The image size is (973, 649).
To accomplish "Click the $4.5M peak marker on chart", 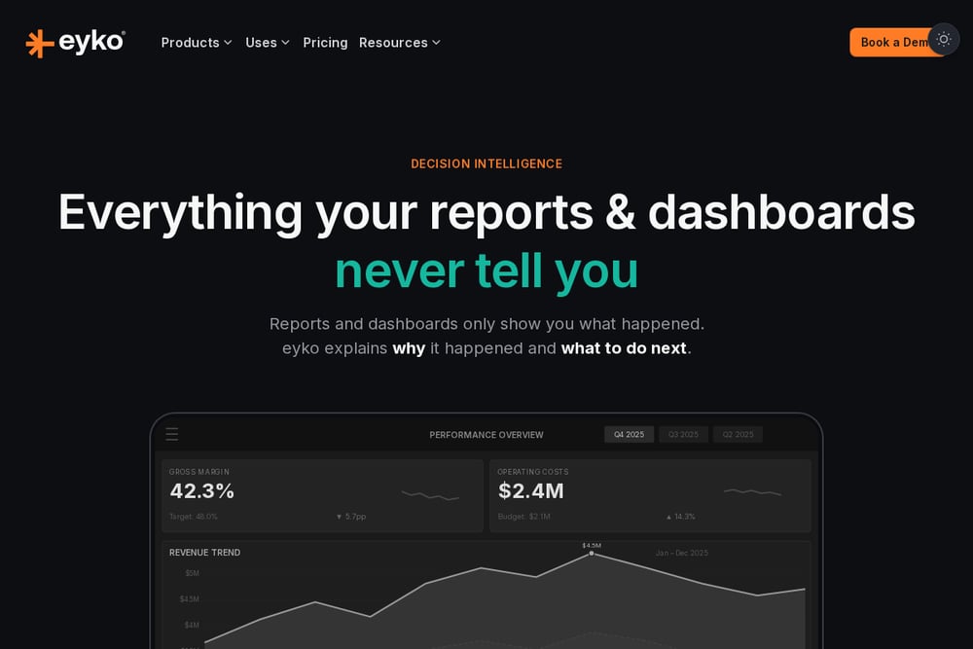I will [592, 553].
